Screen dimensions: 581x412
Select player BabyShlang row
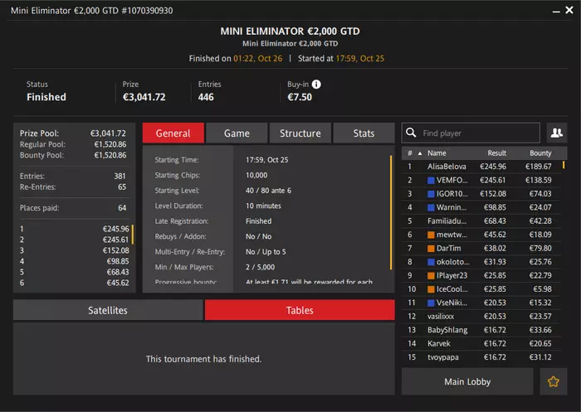(481, 330)
